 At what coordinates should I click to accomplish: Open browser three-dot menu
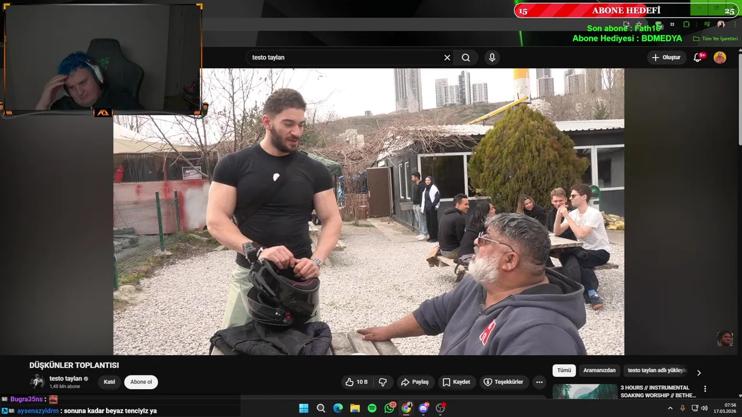pos(735,24)
